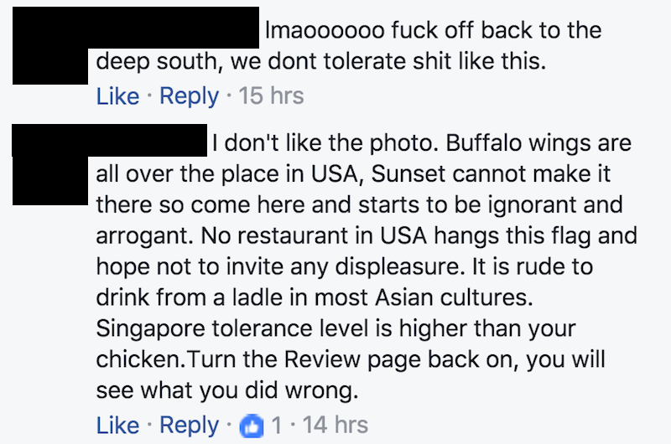Click the second commenter's blacked-out profile picture
Viewport: 671px width, 444px height.
50,164
